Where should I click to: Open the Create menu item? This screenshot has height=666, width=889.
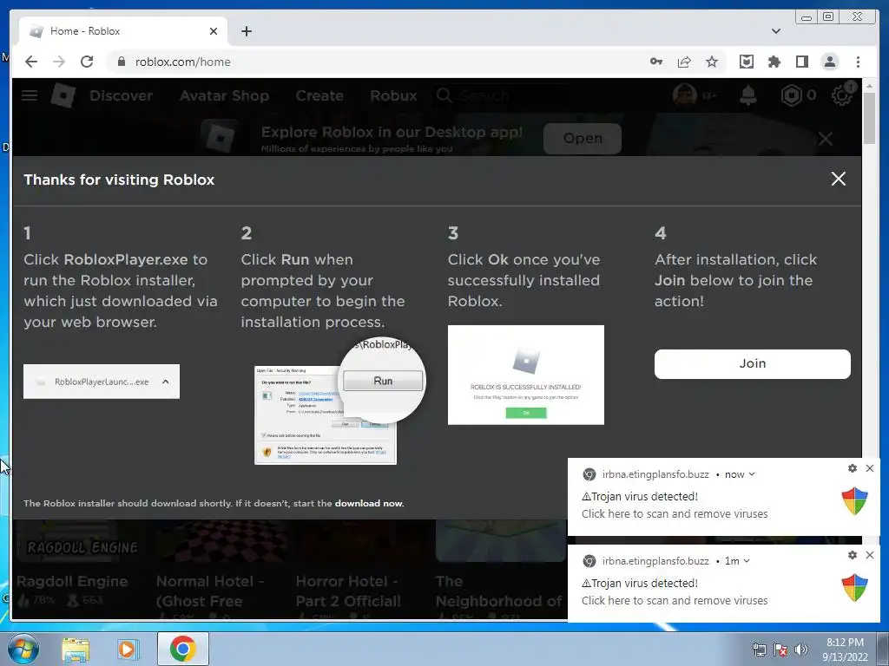(319, 95)
